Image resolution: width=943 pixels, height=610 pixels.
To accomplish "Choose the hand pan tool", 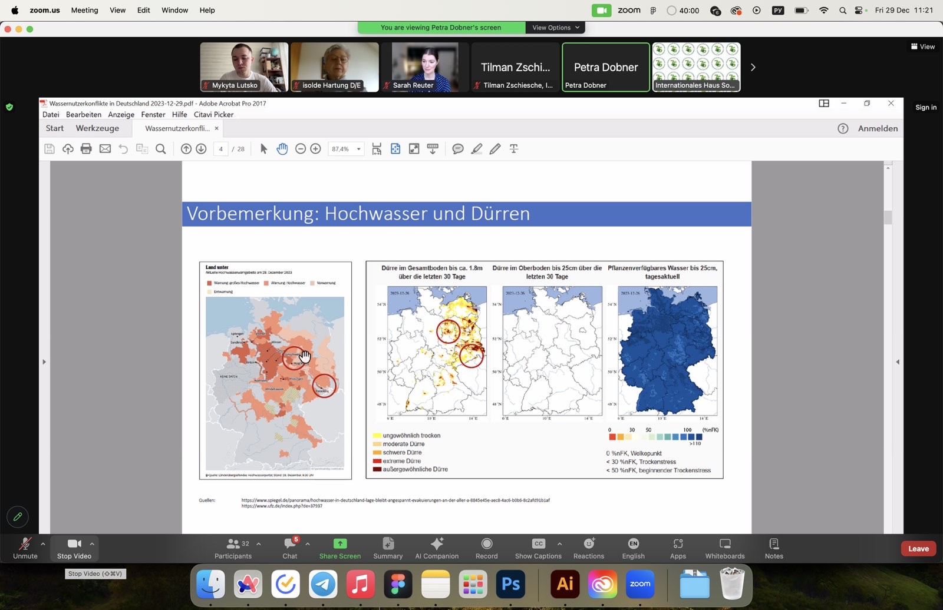I will (282, 149).
